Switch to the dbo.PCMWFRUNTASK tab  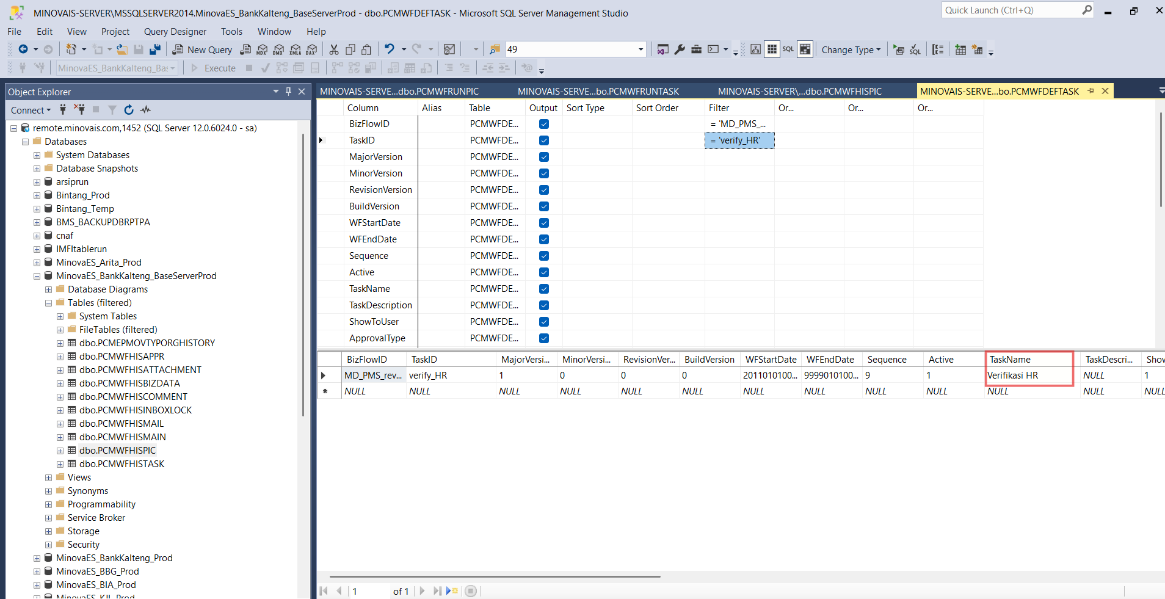tap(598, 92)
